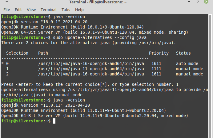Screen dimensions: 213x138
Task: Click the window title 'Terminal - filip@silverstone'
Action: [x=106, y=3]
